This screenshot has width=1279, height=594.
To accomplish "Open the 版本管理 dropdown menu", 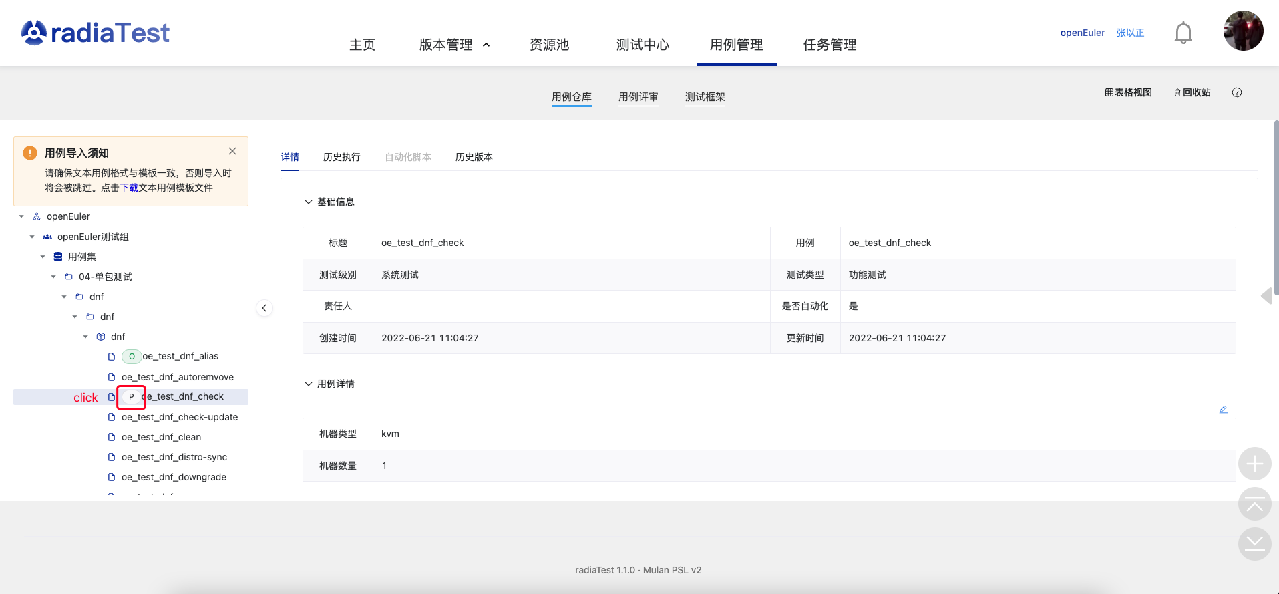I will point(454,45).
